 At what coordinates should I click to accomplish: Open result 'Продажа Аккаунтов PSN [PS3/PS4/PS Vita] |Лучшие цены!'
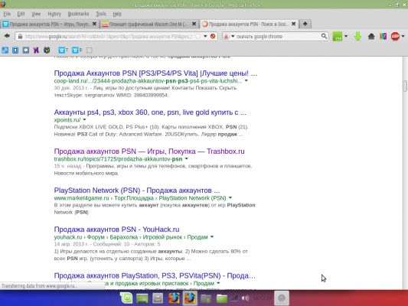tap(155, 73)
